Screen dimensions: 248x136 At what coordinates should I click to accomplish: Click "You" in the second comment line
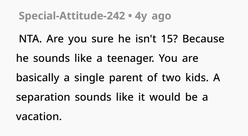[168, 58]
